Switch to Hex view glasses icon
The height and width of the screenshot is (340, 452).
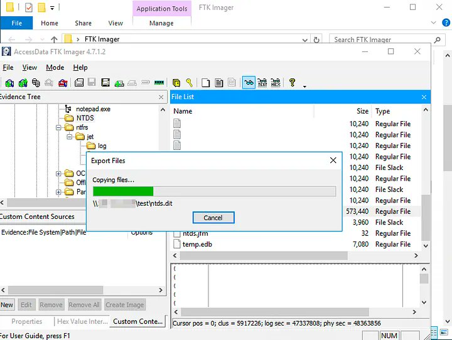276,83
